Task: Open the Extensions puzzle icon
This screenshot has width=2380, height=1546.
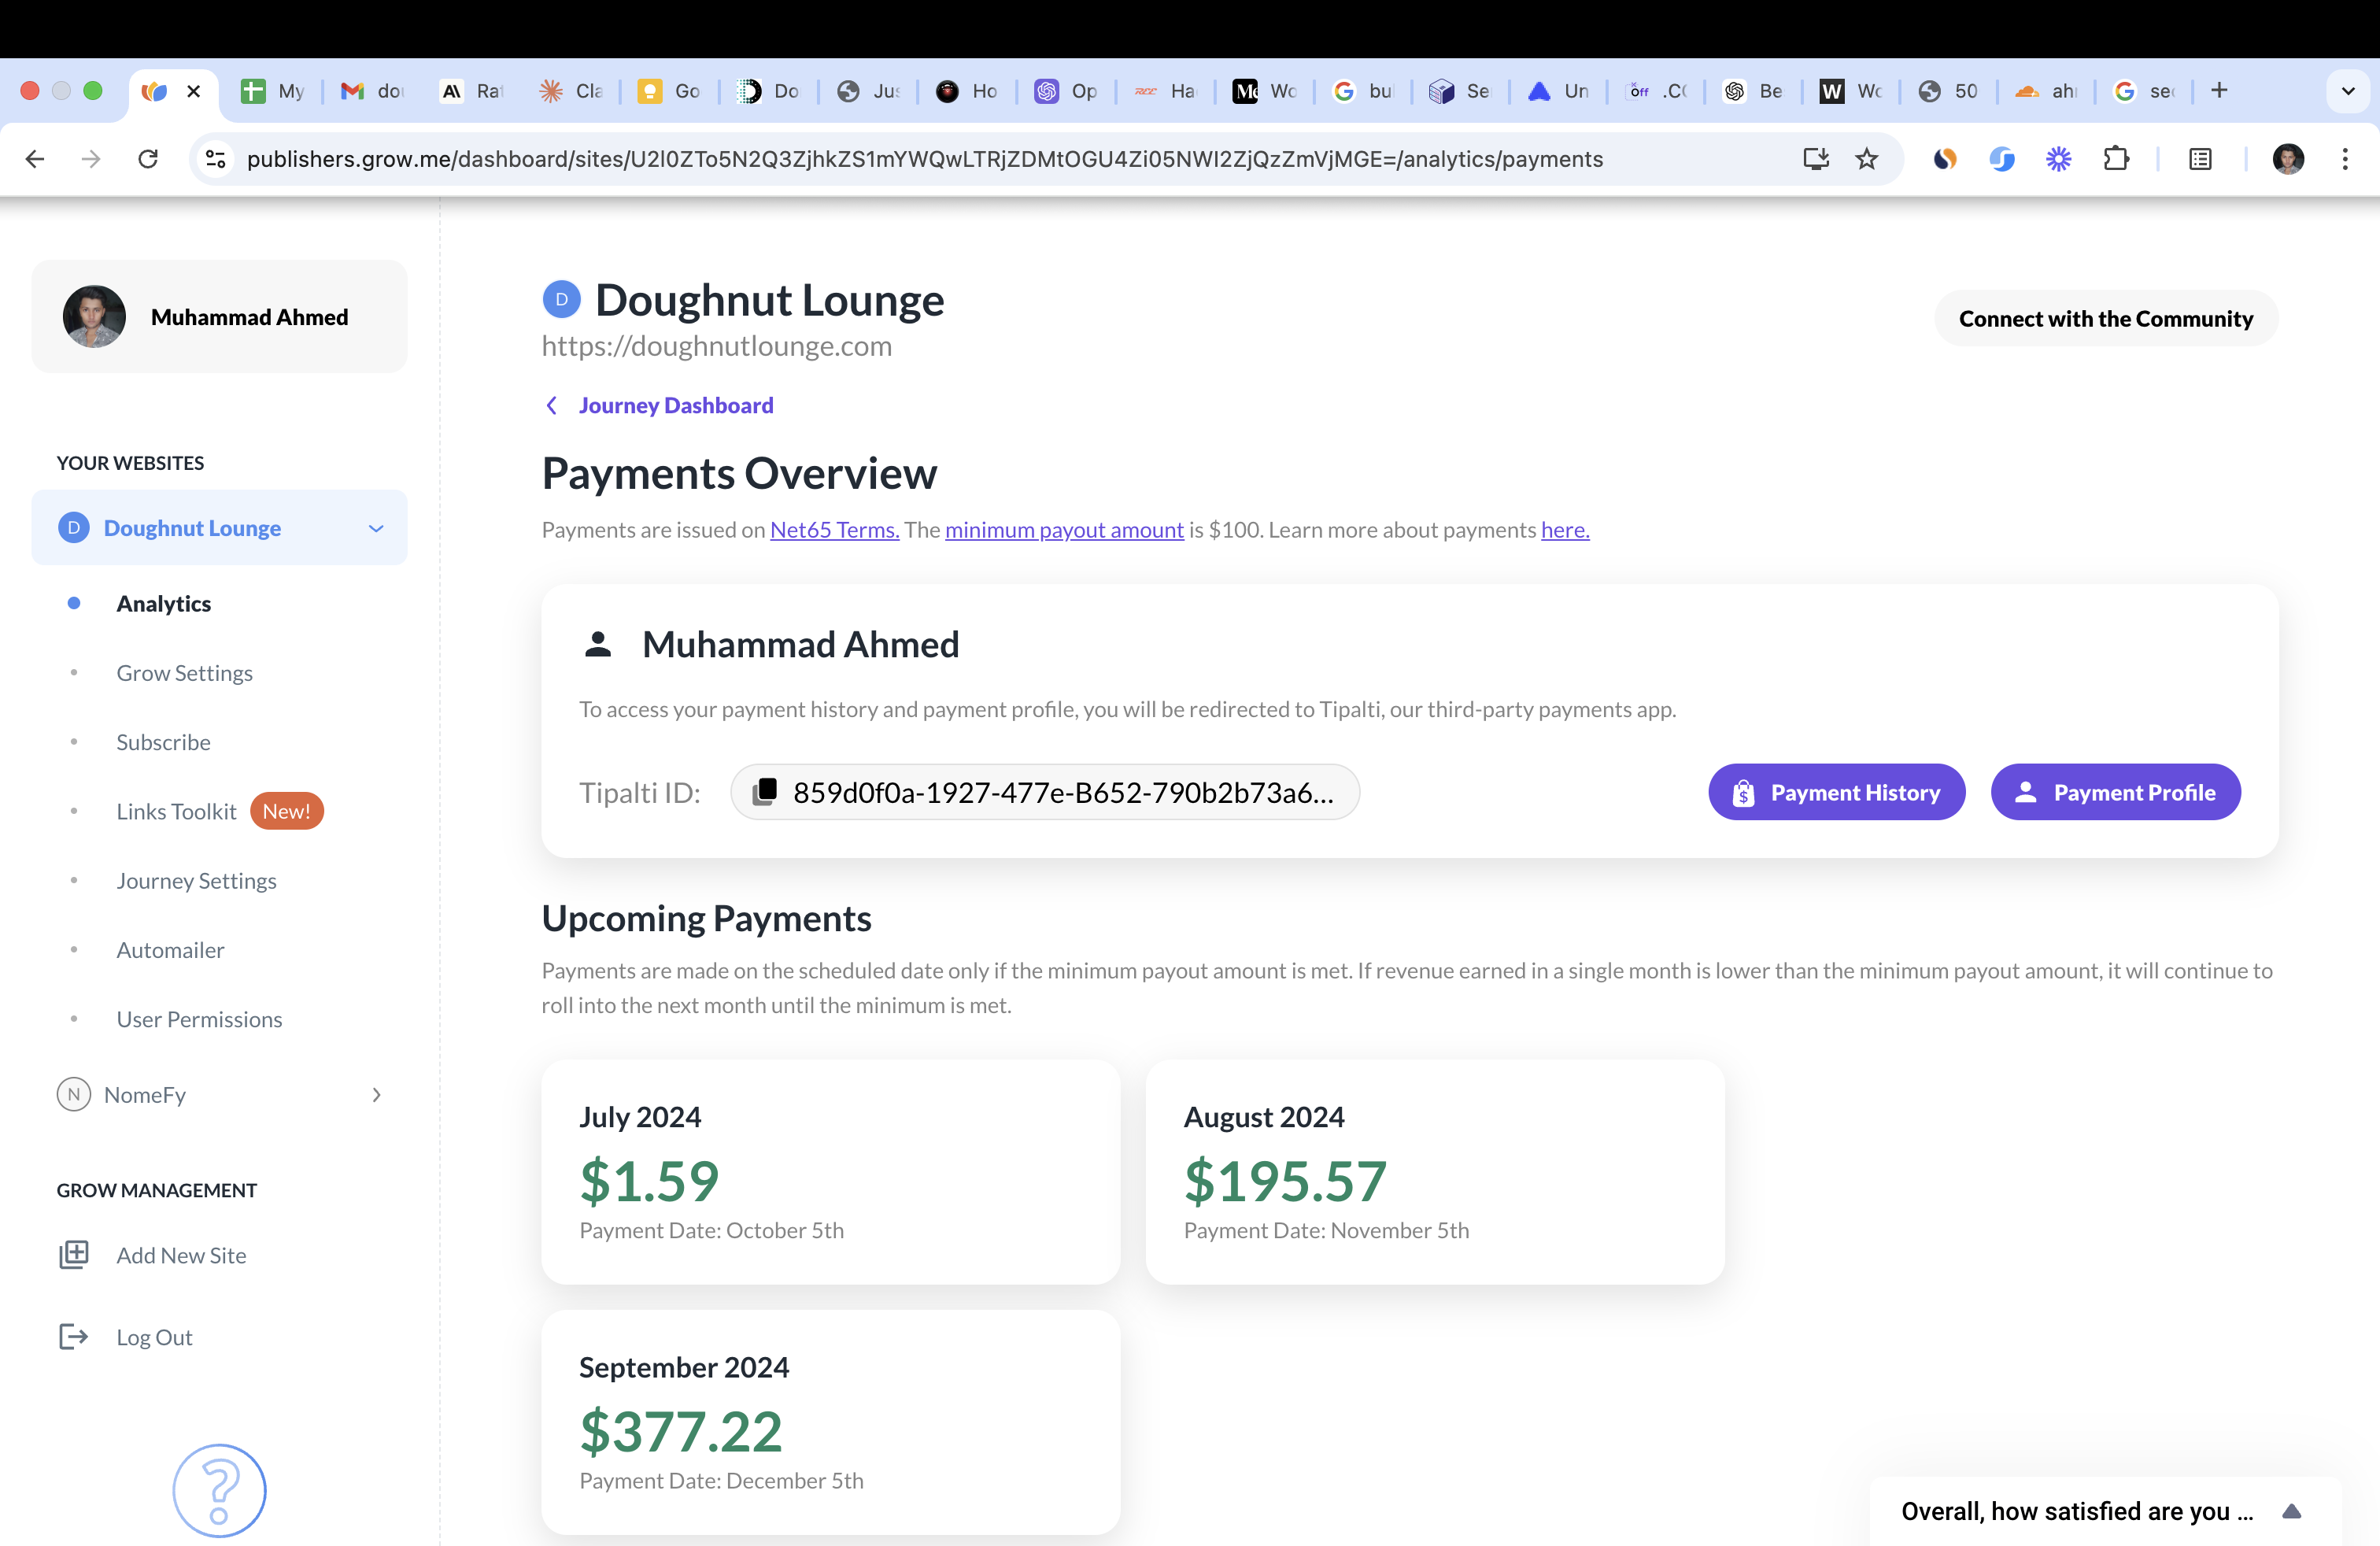Action: (2116, 159)
